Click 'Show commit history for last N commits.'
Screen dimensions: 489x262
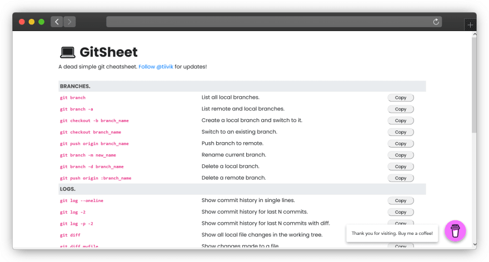pyautogui.click(x=255, y=212)
